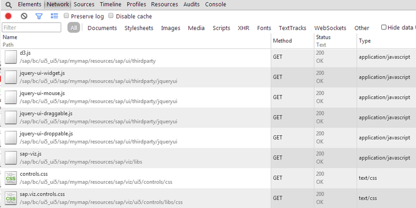
Task: Check the Hide data URLs checkbox
Action: point(384,27)
